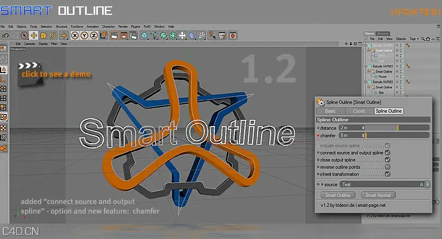Open the Render menu in menu bar
442x239 pixels.
pos(123,26)
